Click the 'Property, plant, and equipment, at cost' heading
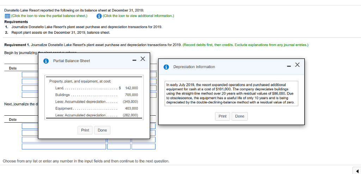Screen dimensions: 361x174 [80, 81]
